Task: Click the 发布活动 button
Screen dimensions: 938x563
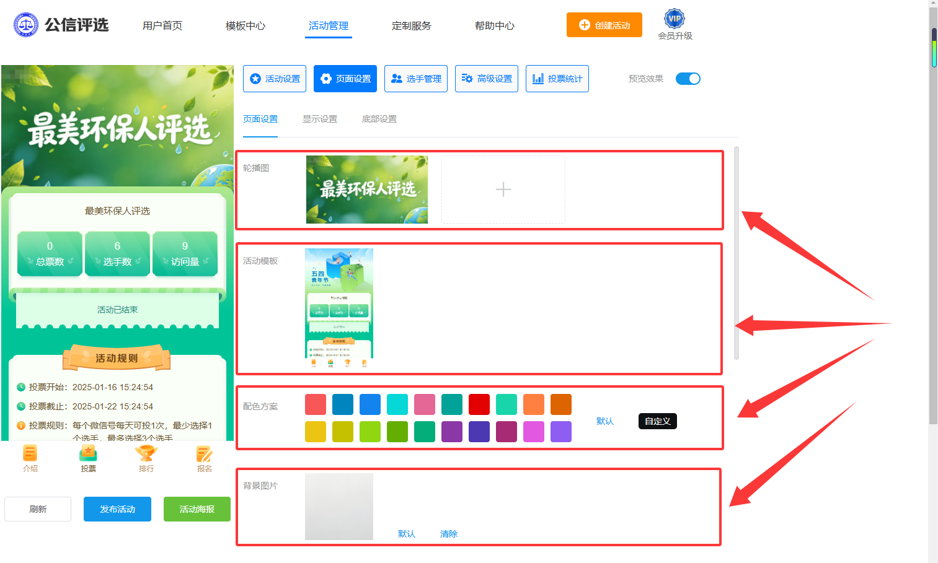Action: click(x=117, y=509)
